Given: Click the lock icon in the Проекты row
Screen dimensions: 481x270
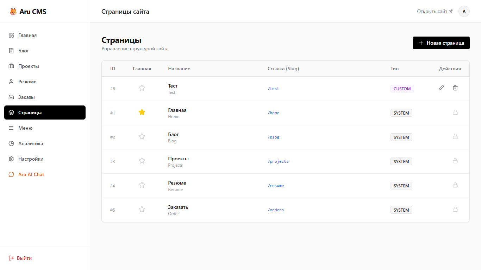Looking at the screenshot, I should (x=455, y=161).
